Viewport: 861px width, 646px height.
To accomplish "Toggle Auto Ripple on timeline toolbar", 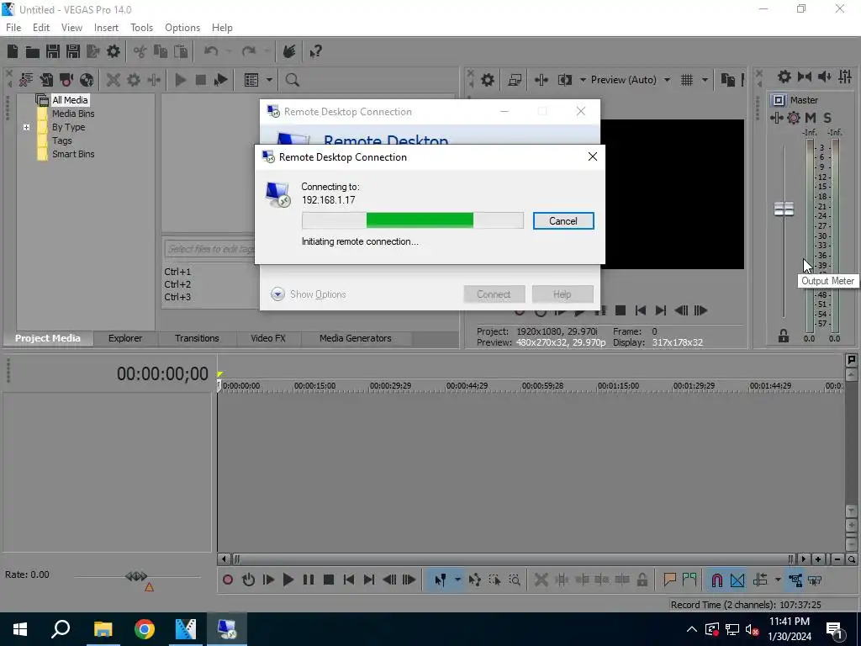I will pos(760,580).
